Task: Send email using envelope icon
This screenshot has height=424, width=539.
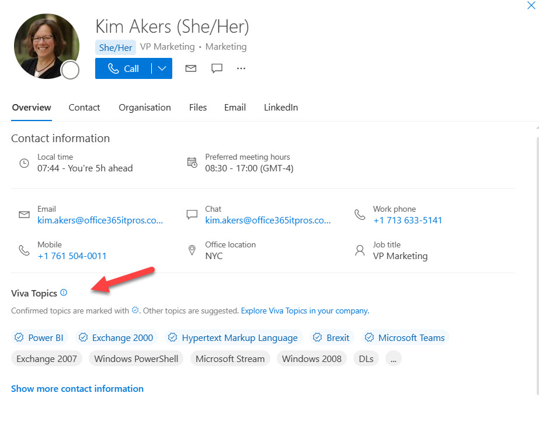Action: pyautogui.click(x=191, y=68)
